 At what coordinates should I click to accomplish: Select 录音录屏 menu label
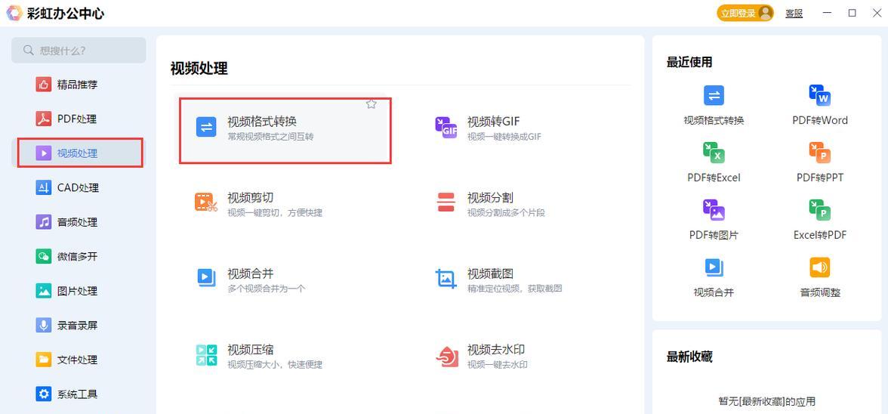pyautogui.click(x=77, y=325)
